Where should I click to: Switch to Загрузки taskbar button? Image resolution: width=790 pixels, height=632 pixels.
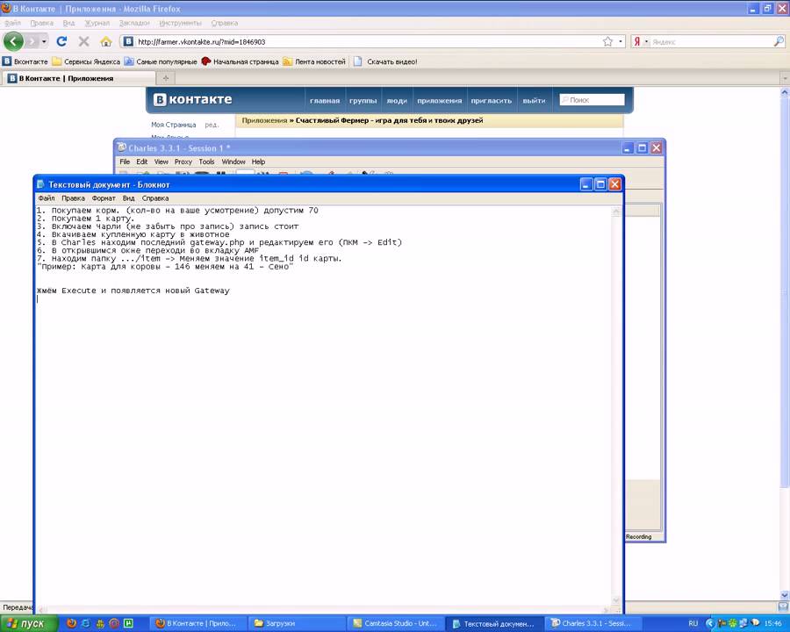click(x=298, y=623)
